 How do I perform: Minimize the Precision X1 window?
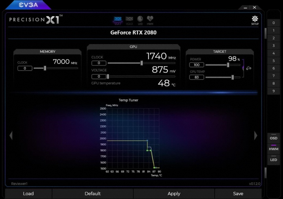(x=245, y=7)
